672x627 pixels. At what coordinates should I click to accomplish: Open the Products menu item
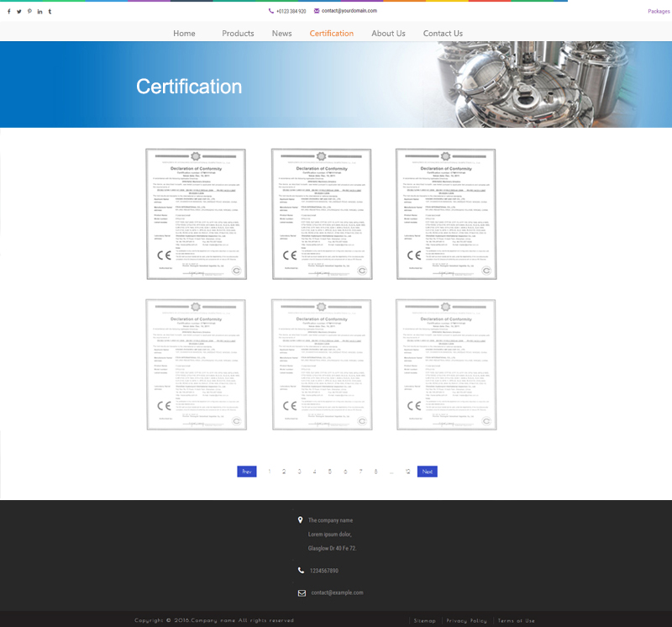(x=238, y=34)
